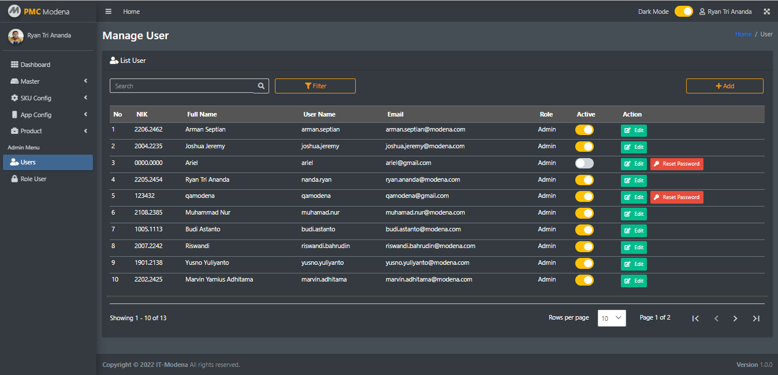The image size is (778, 375).
Task: Click the Page 1 of 2 indicator
Action: pos(655,317)
